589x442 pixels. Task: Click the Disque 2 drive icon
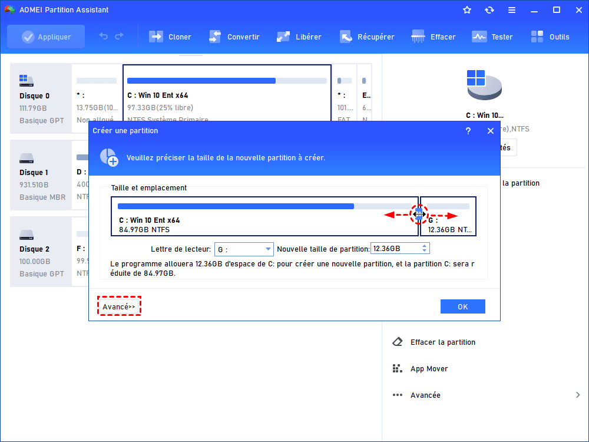coord(27,235)
